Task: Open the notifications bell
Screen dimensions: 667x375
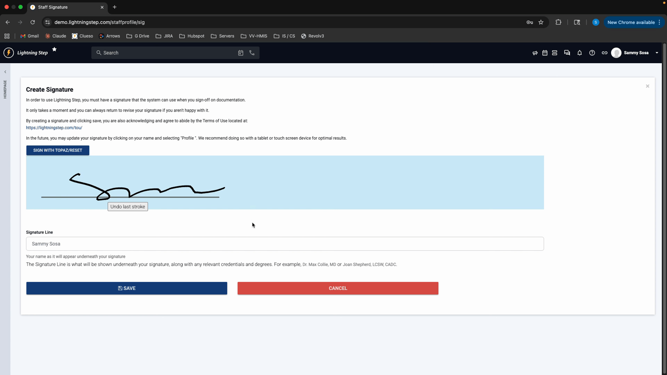Action: pos(579,53)
